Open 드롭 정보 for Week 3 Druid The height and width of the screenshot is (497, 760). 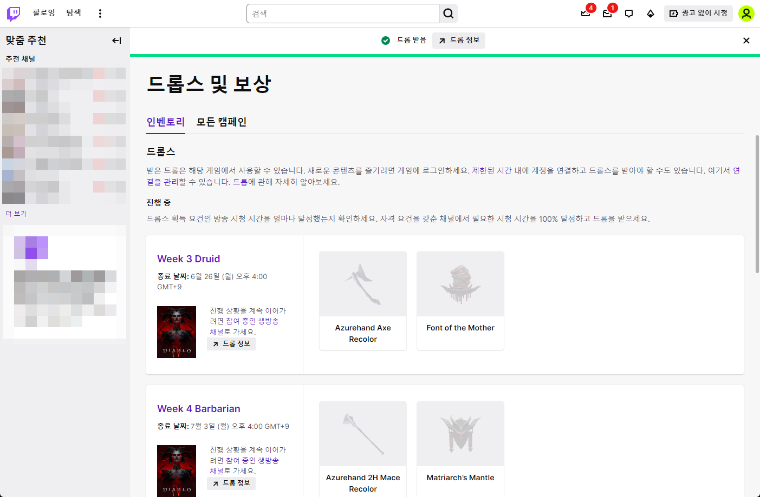click(231, 344)
